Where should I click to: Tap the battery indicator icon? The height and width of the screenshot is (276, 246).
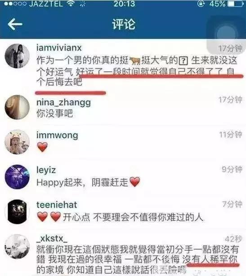point(236,4)
